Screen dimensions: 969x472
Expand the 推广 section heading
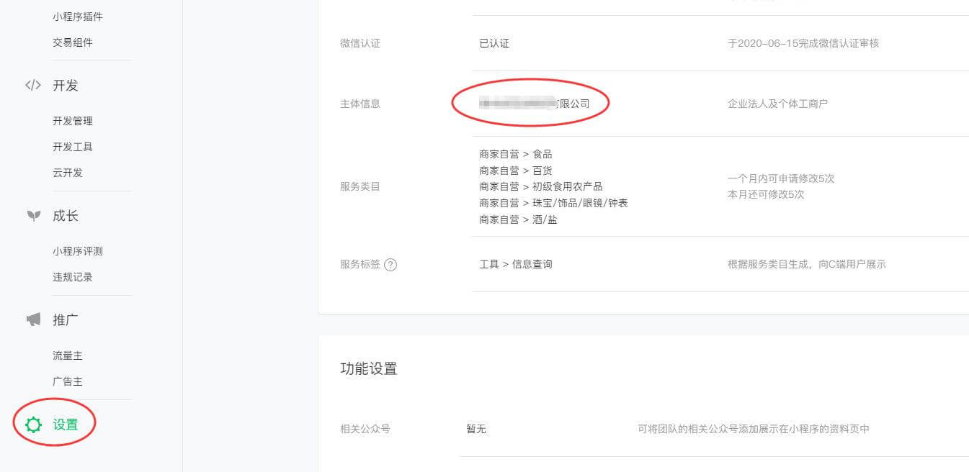[x=66, y=320]
